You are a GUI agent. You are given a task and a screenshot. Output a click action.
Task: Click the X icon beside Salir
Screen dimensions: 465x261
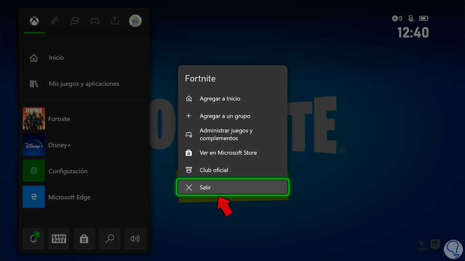click(x=189, y=188)
